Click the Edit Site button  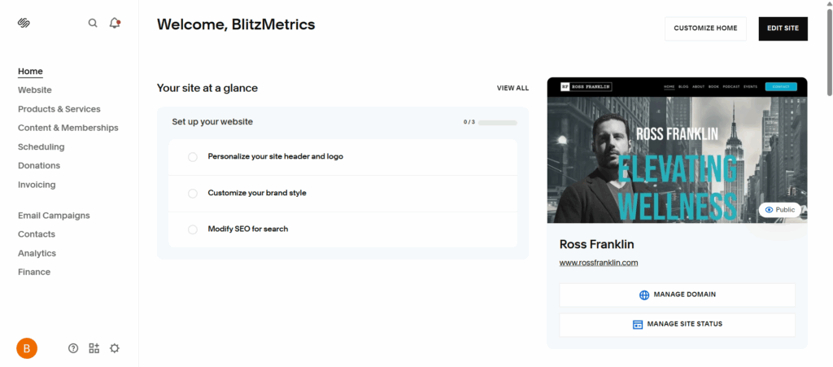coord(783,28)
